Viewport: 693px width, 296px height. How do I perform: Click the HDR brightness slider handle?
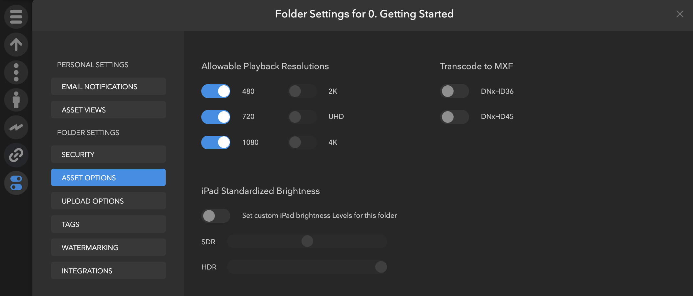coord(381,267)
